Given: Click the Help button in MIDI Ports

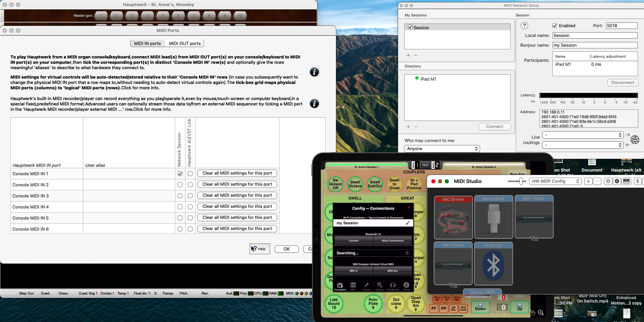Looking at the screenshot, I should click(x=260, y=249).
